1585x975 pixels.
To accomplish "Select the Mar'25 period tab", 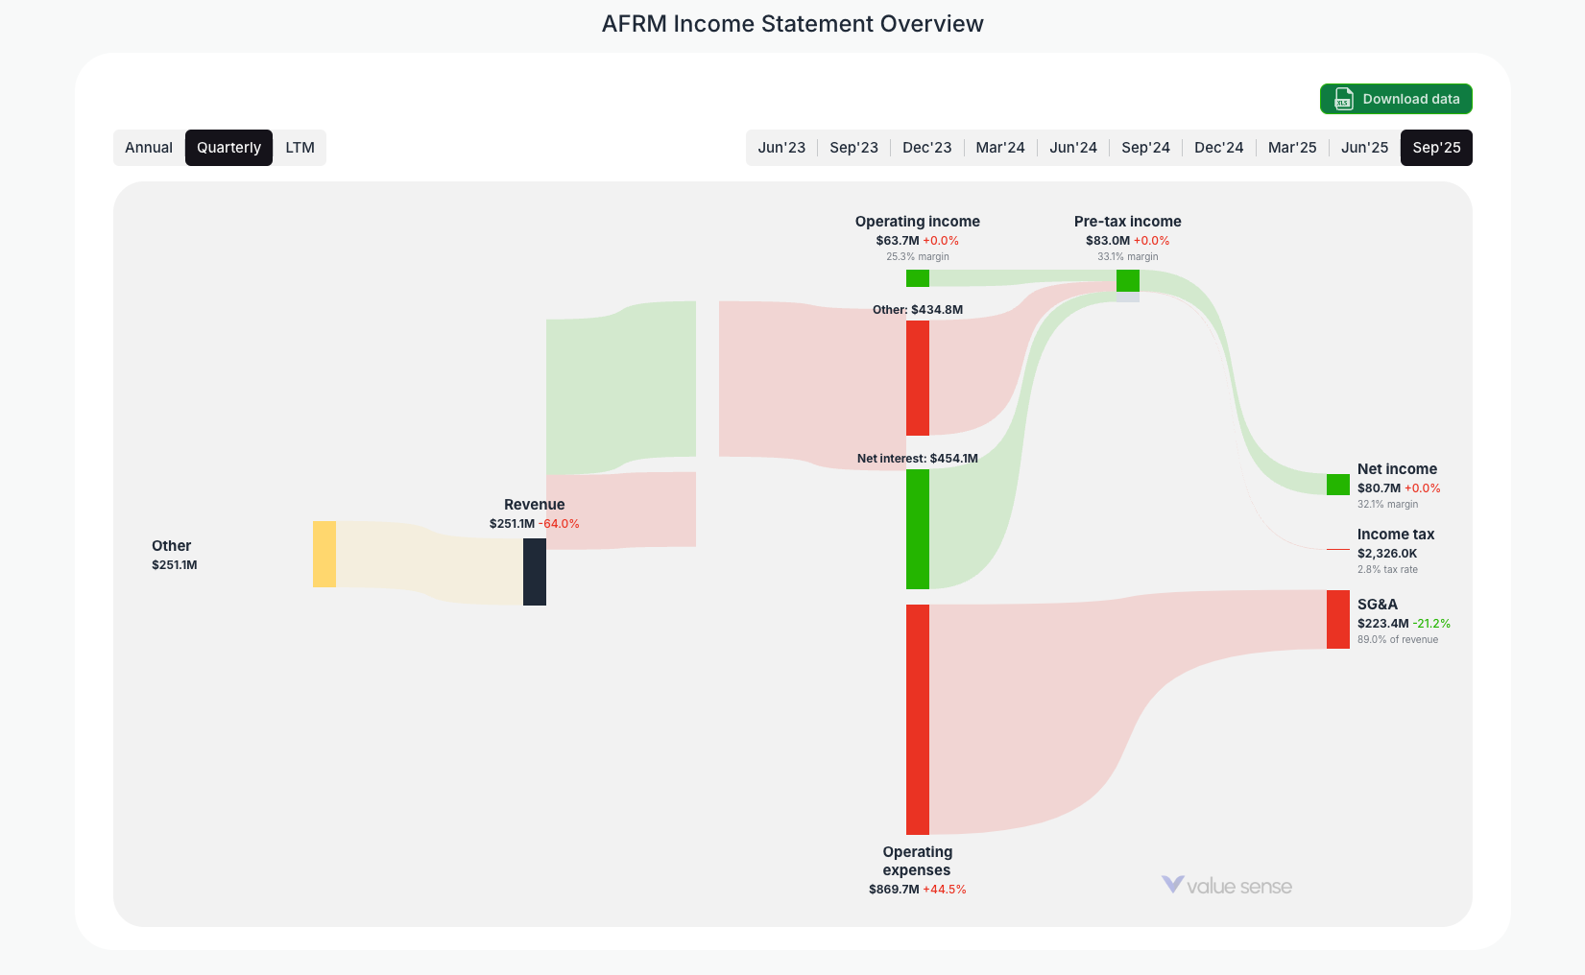I will (1291, 147).
